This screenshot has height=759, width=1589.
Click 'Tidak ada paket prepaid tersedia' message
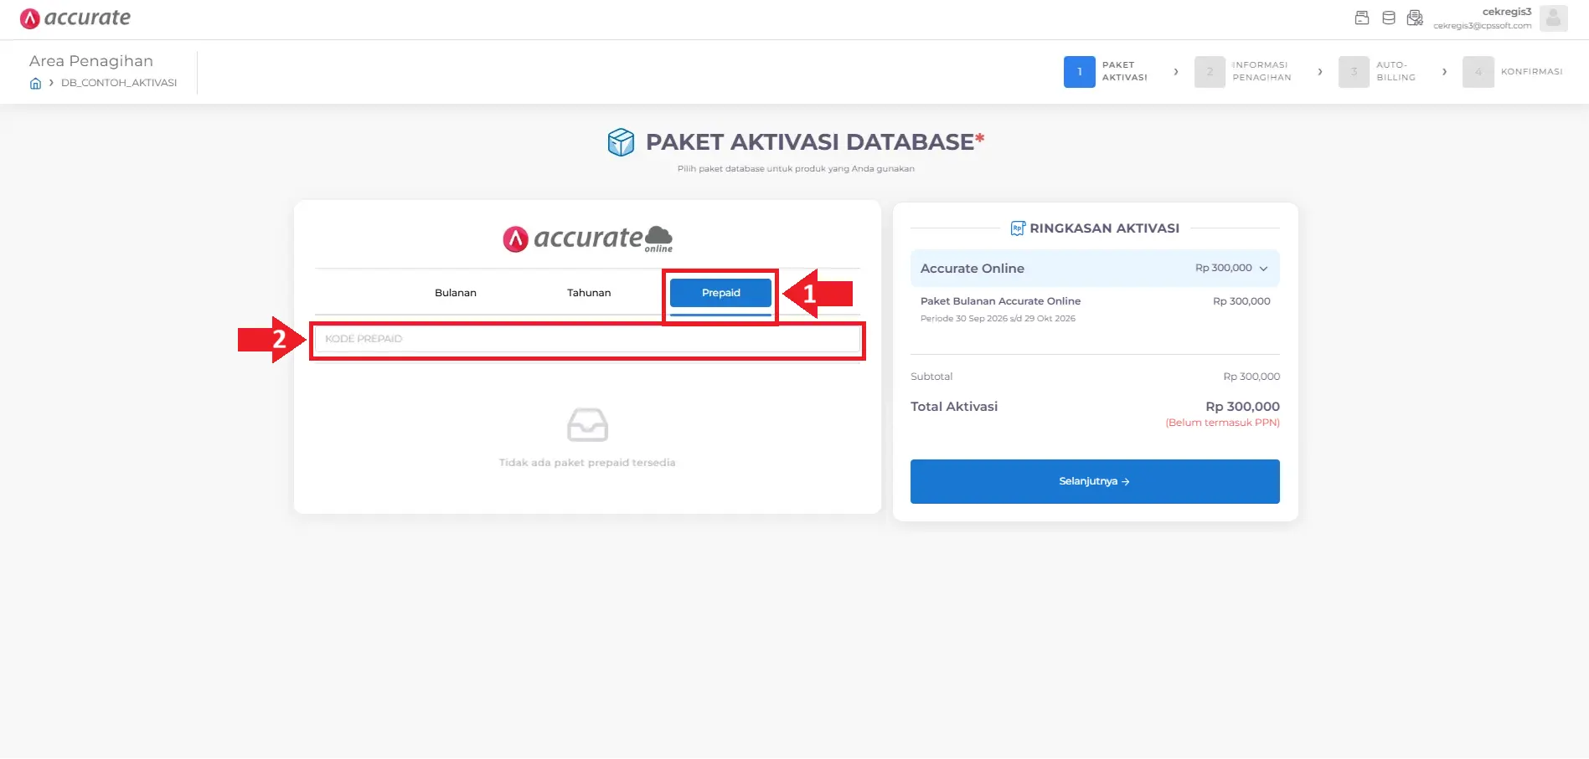(x=587, y=463)
